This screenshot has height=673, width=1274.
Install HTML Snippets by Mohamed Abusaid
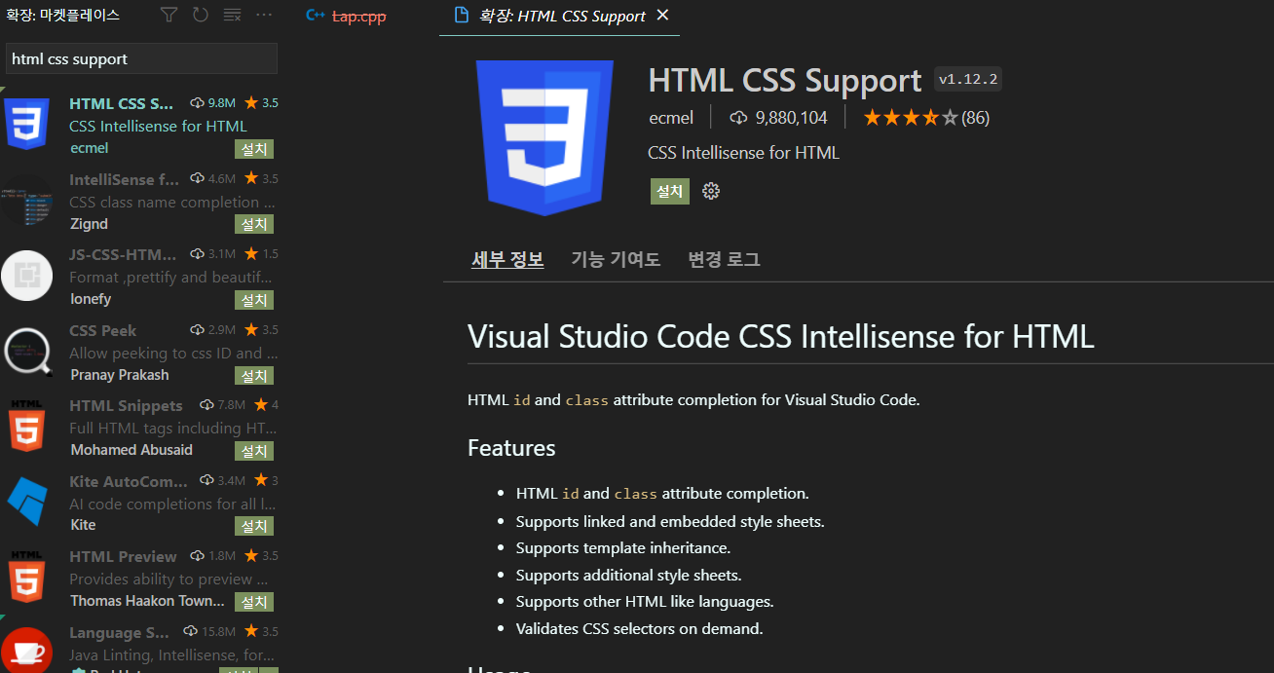254,451
